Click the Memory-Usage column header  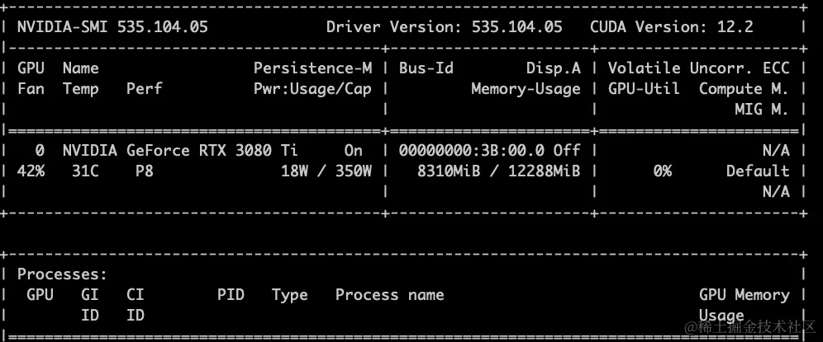pyautogui.click(x=526, y=88)
